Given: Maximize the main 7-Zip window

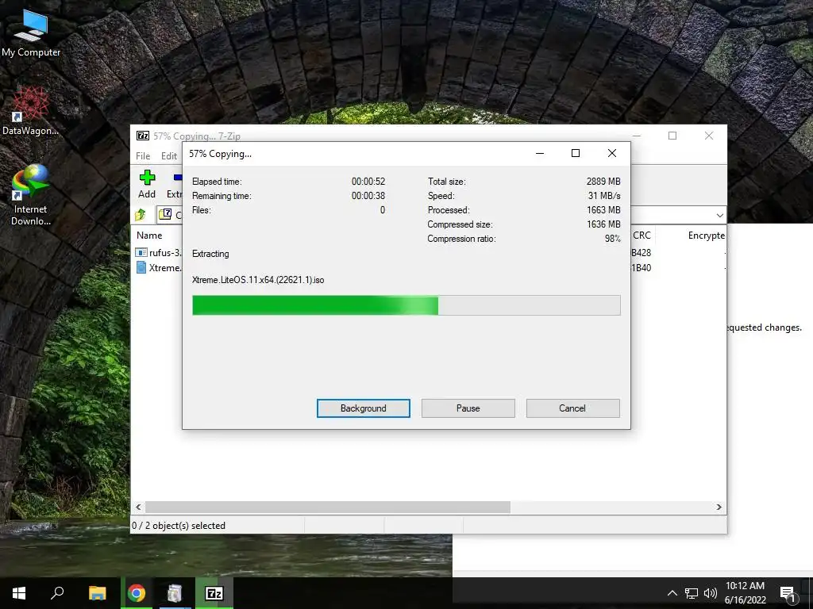Looking at the screenshot, I should click(x=672, y=136).
